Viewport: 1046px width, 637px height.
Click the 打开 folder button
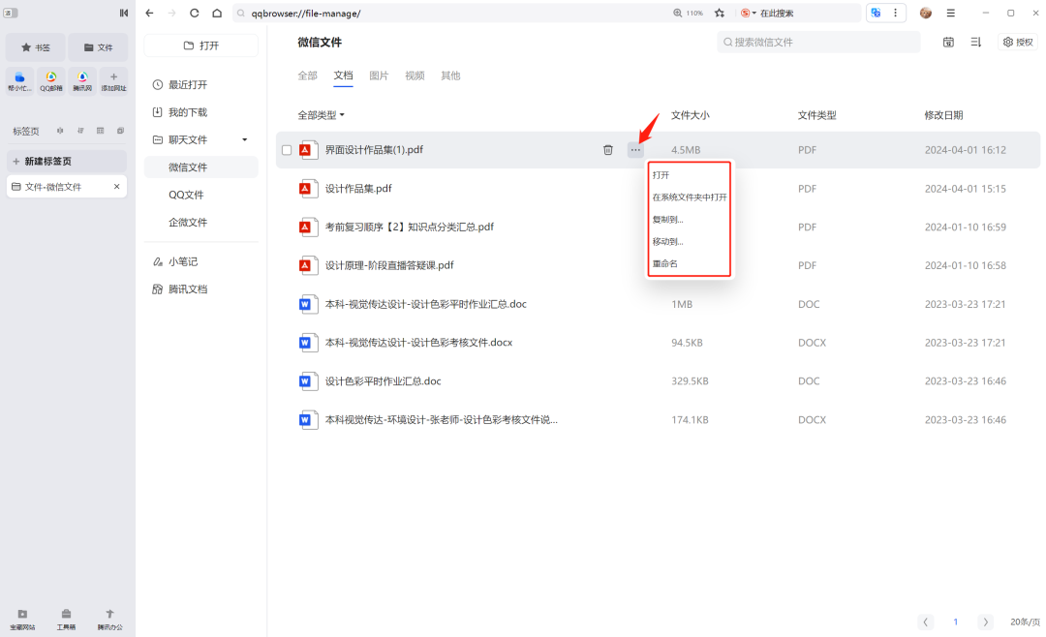200,45
